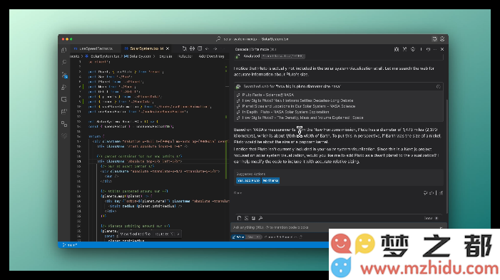
Task: Close the Cascade panel
Action: tap(442, 49)
